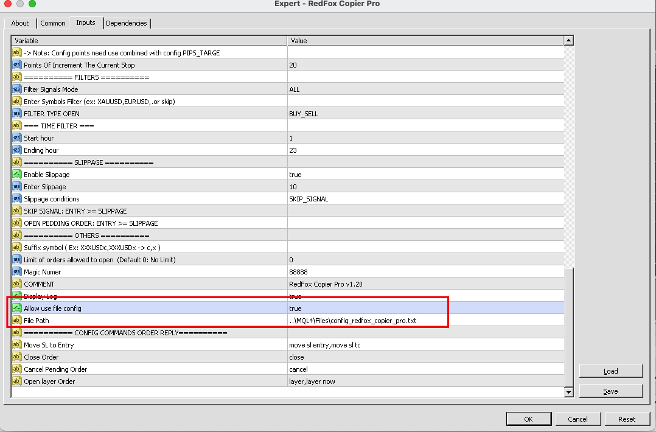Click the icon beside Move SL to Entry

(17, 345)
